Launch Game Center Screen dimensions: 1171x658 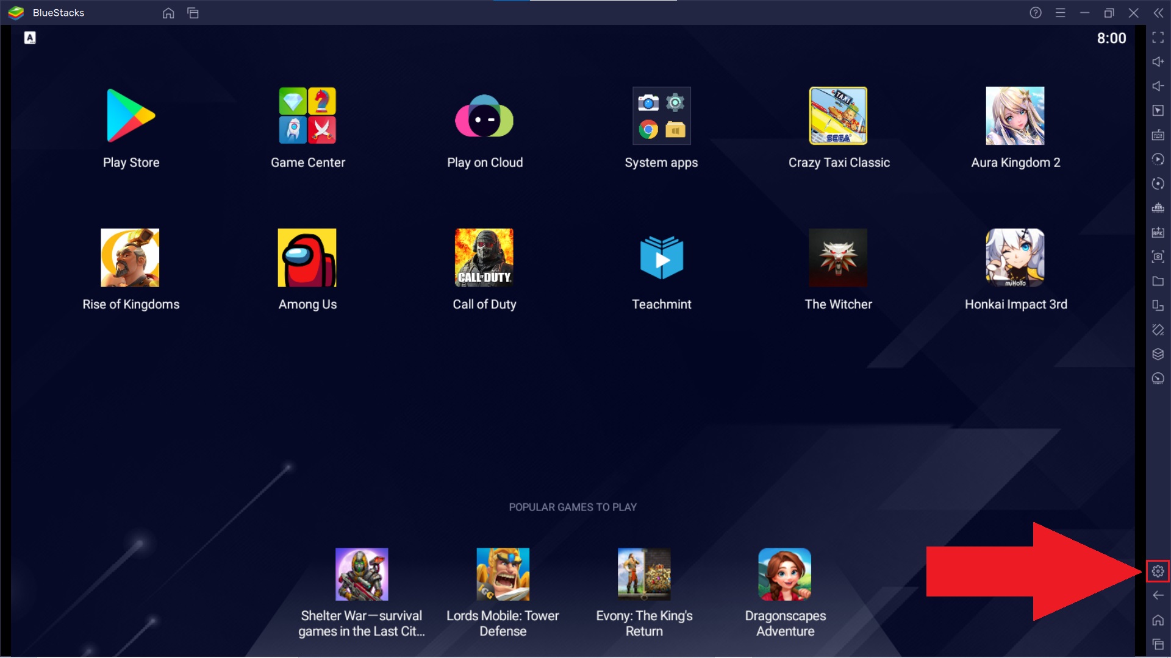(x=307, y=116)
